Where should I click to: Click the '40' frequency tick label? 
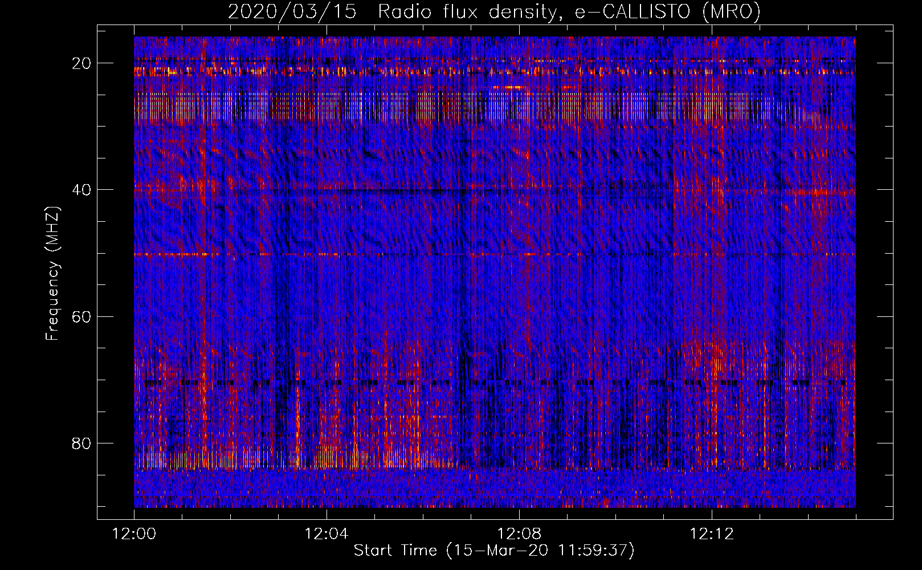pyautogui.click(x=81, y=190)
